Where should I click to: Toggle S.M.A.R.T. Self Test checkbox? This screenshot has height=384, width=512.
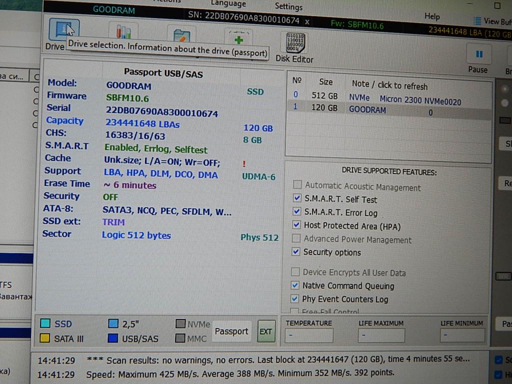tap(297, 198)
